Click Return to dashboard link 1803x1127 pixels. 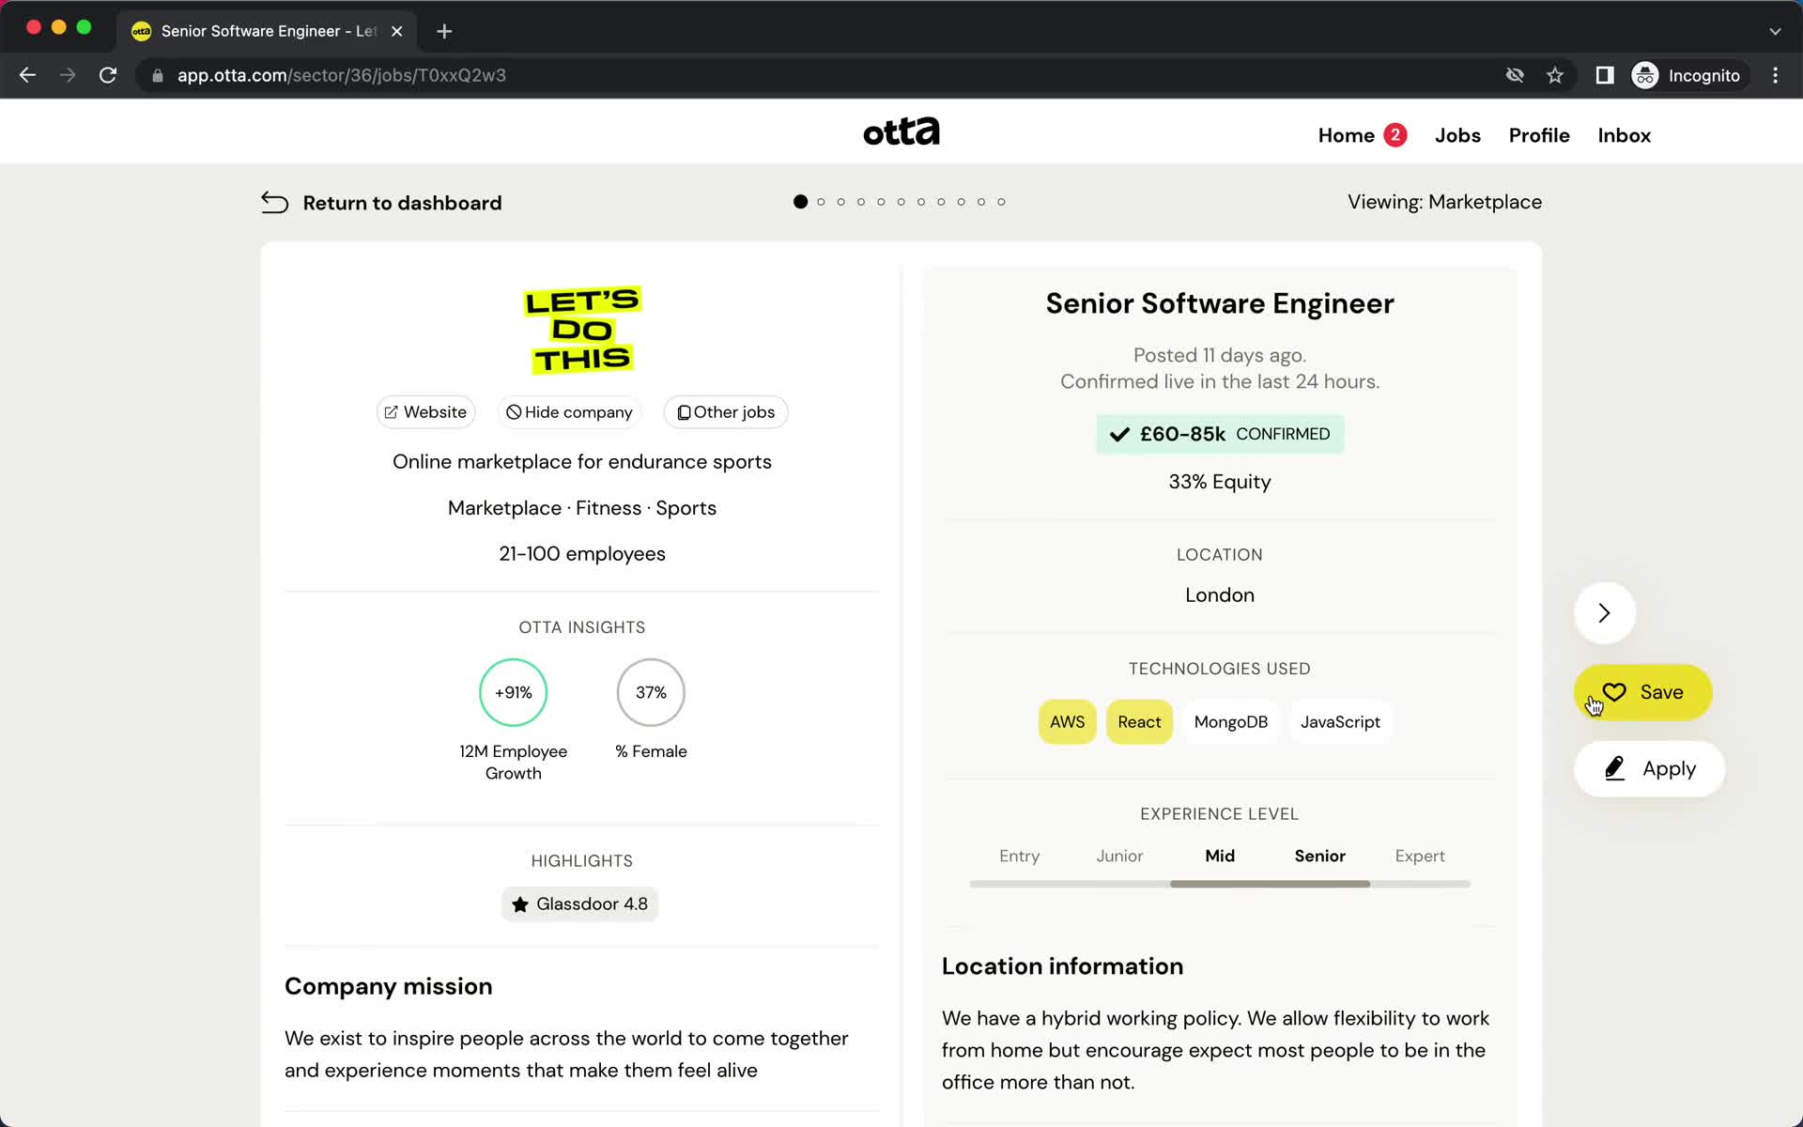click(x=402, y=203)
